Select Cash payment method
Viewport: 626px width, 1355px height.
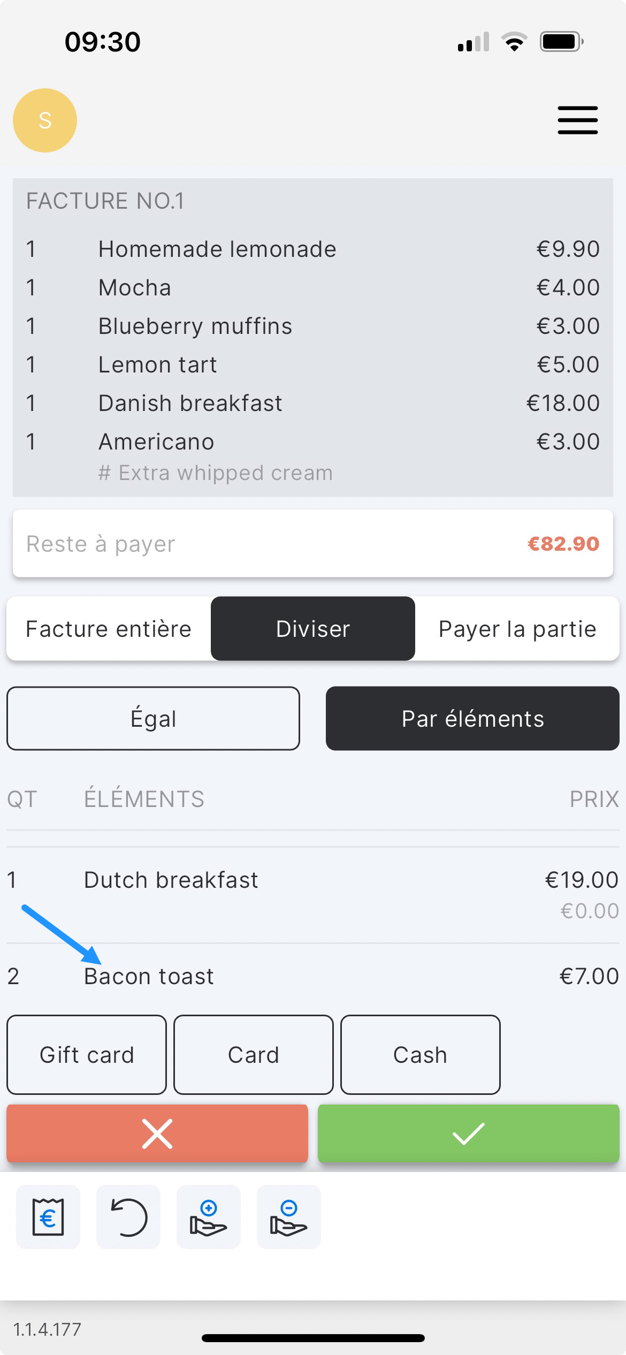tap(421, 1055)
